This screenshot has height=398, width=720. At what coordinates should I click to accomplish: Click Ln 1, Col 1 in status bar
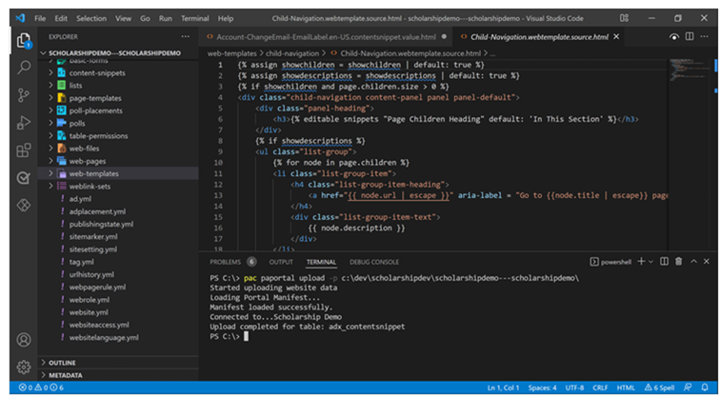point(503,388)
